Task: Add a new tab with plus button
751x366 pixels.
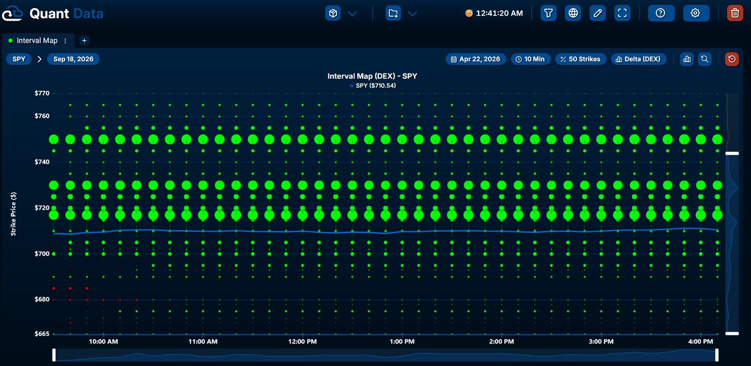Action: tap(85, 41)
